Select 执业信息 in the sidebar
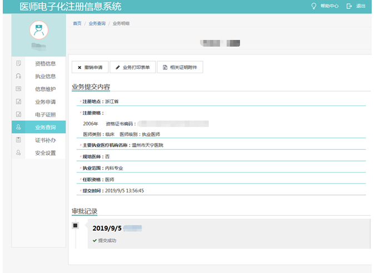This screenshot has height=273, width=375. click(45, 76)
